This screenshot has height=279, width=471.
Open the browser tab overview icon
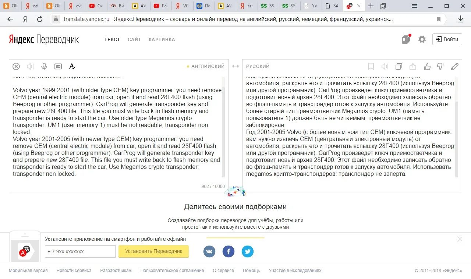[x=383, y=6]
